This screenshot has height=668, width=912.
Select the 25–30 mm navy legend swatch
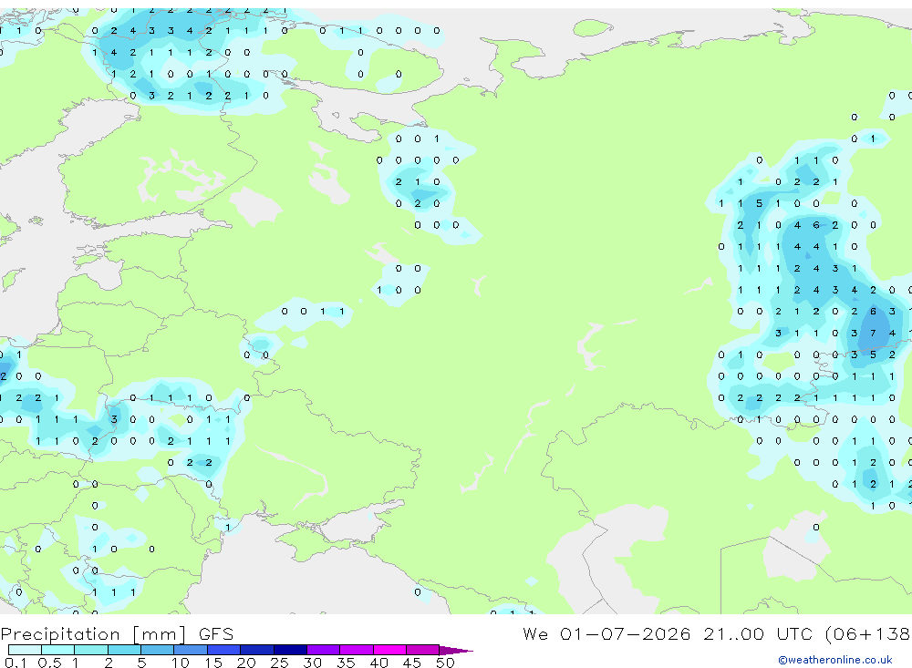tap(290, 650)
